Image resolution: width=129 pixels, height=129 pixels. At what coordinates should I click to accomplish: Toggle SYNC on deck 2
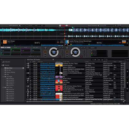(x=124, y=41)
